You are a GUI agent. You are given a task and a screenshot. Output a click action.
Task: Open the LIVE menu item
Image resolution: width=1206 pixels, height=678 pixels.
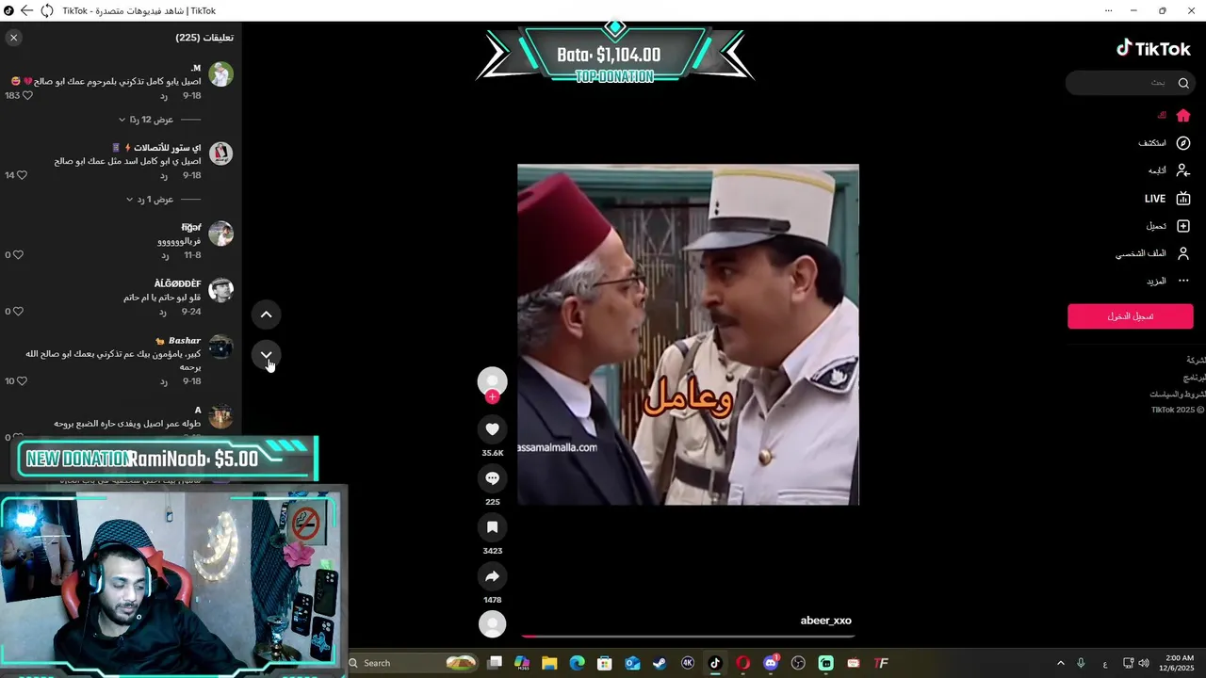coord(1167,199)
